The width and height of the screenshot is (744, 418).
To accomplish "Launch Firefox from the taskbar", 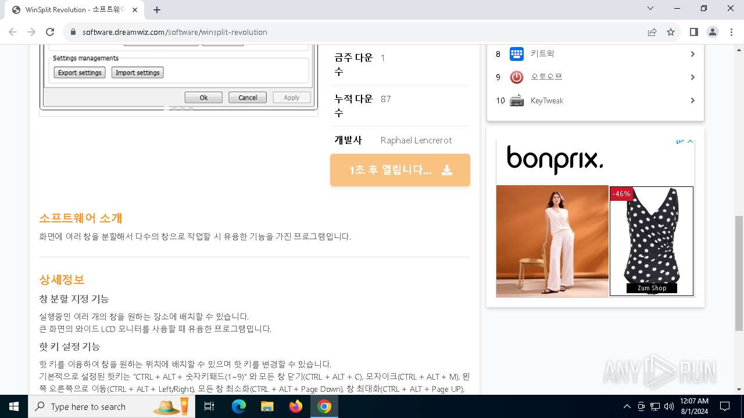I will (296, 406).
